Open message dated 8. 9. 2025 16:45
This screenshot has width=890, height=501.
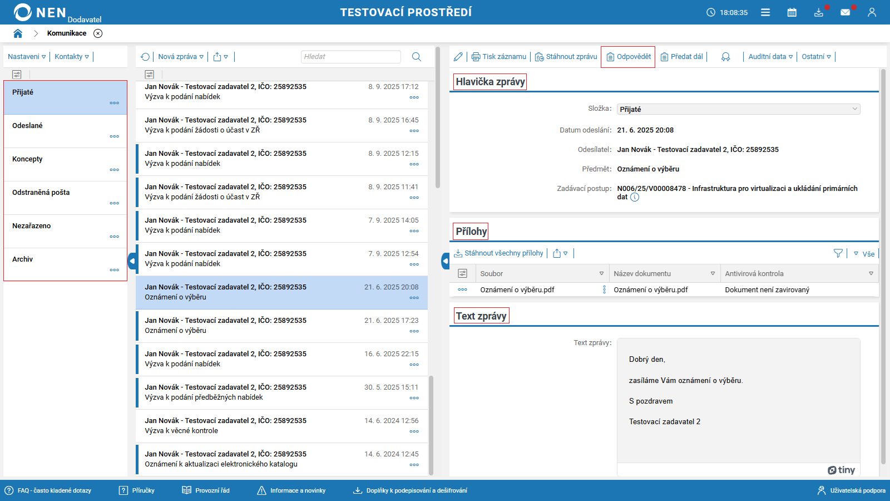click(281, 126)
